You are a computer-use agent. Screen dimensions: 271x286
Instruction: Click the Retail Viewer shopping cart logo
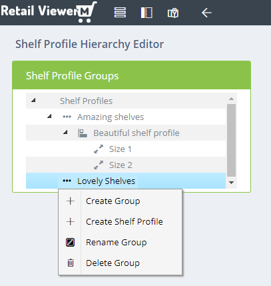point(49,11)
